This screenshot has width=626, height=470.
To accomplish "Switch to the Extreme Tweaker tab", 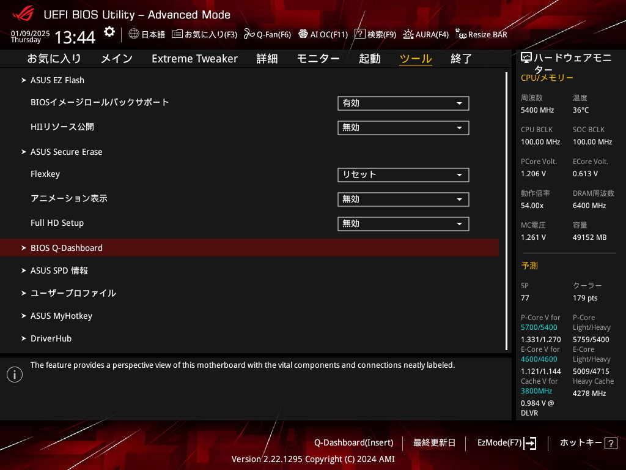I will click(194, 59).
